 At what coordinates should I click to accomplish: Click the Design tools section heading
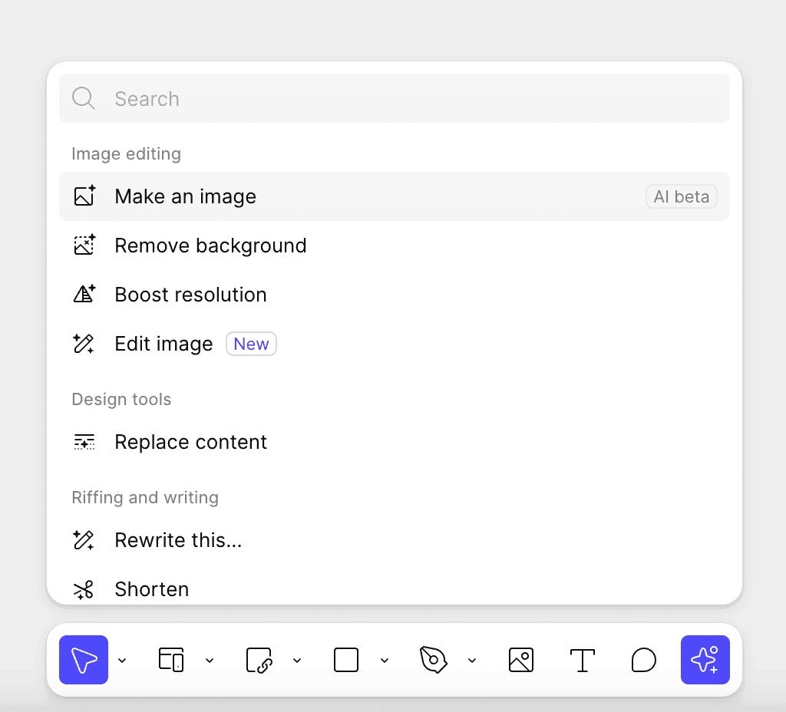[121, 399]
